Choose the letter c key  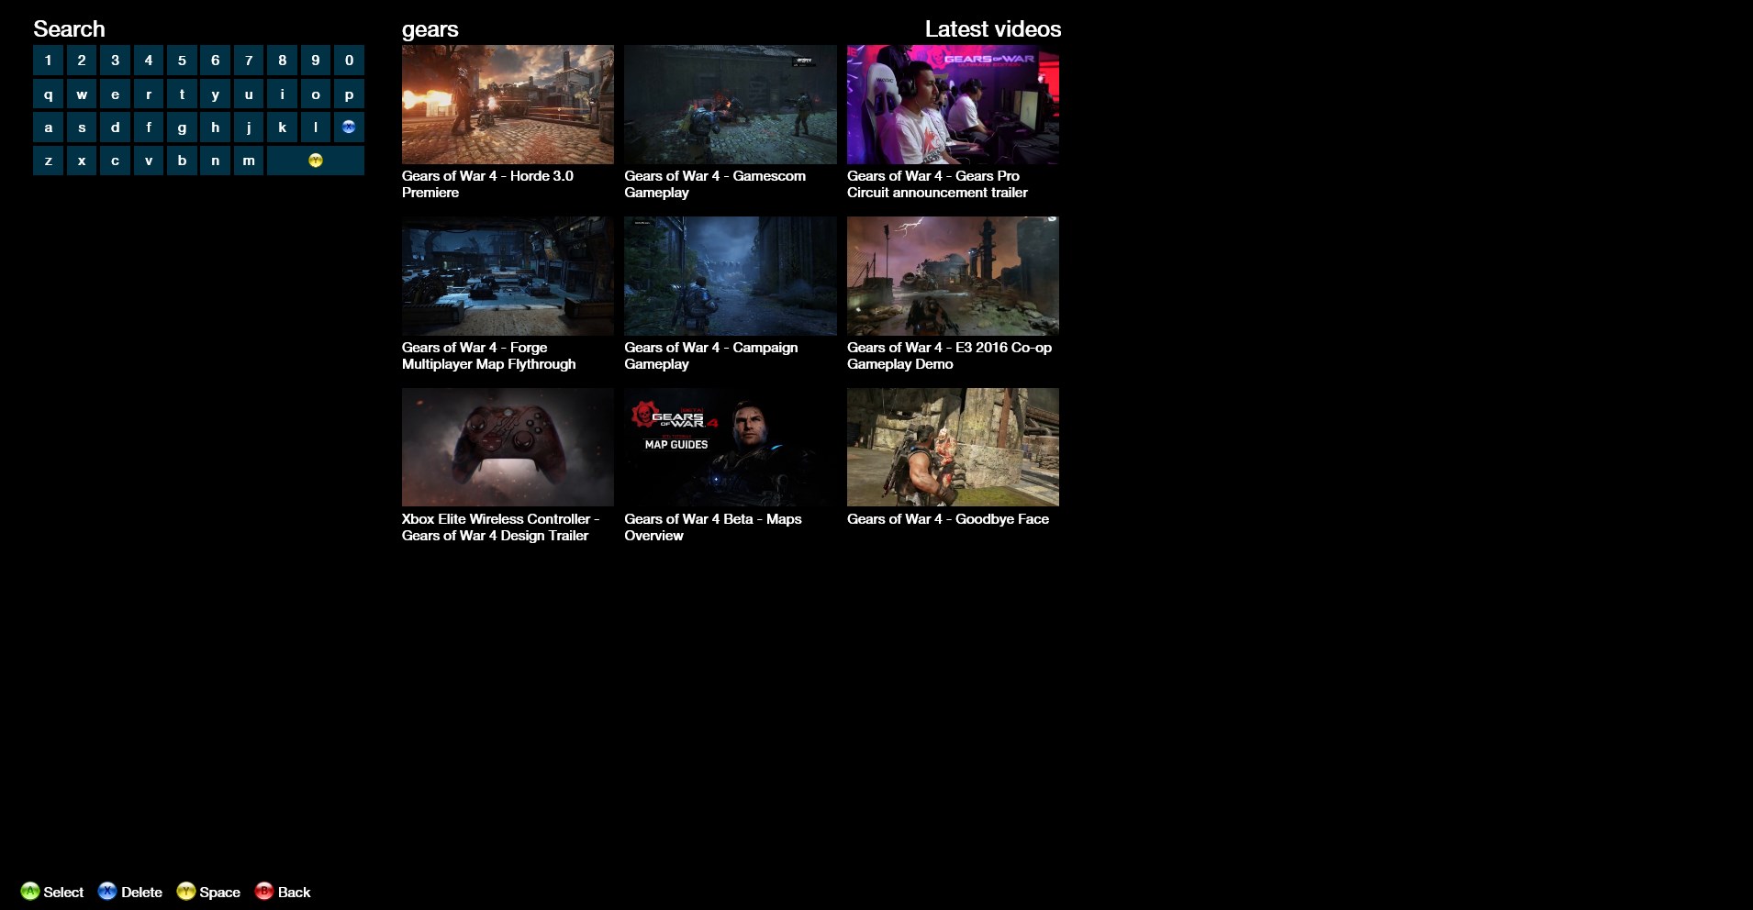pos(115,161)
